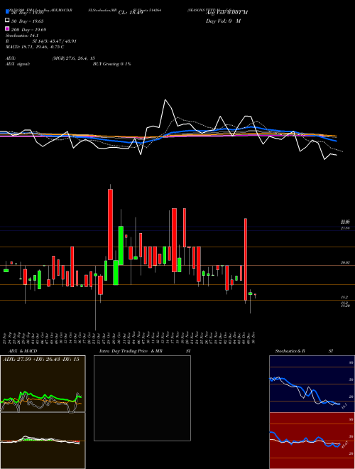Click 'ADX: 27.59 +DY: 26.43 -DY: 15' header
Viewport: 355px width, 469px height.
point(41,359)
